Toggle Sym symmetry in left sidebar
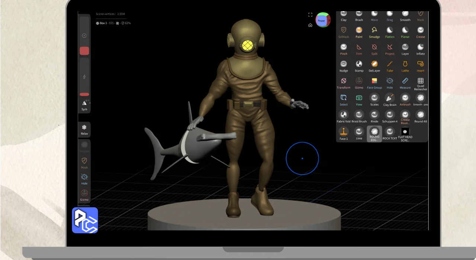This screenshot has height=260, width=476. pyautogui.click(x=84, y=104)
